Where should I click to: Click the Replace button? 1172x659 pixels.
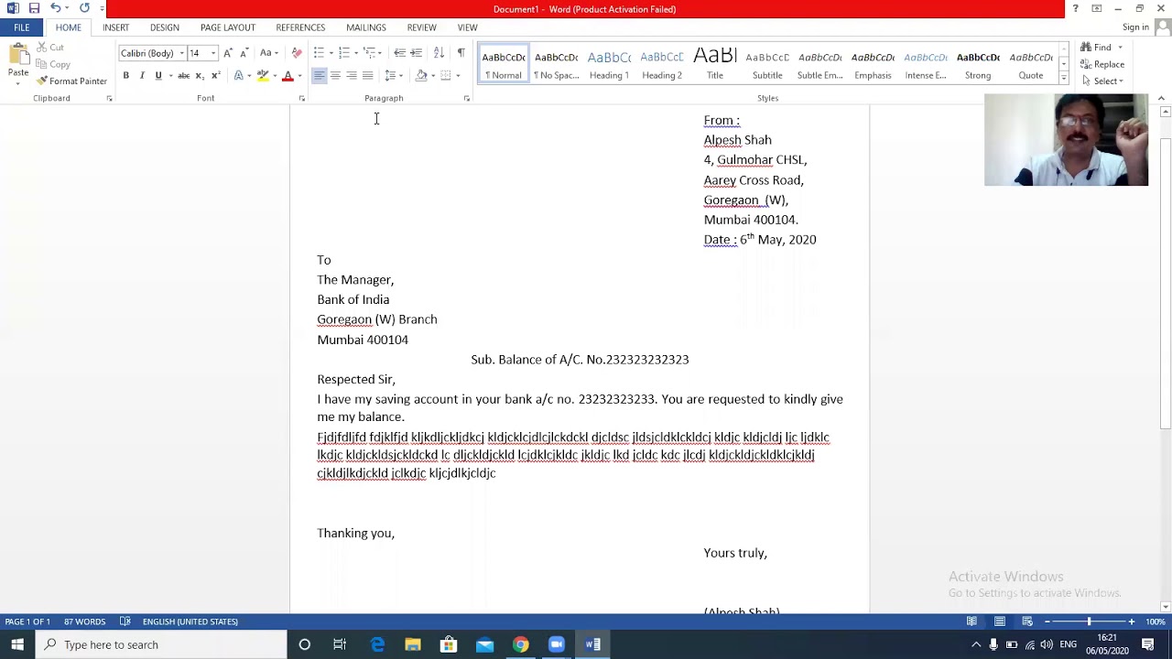[1102, 64]
